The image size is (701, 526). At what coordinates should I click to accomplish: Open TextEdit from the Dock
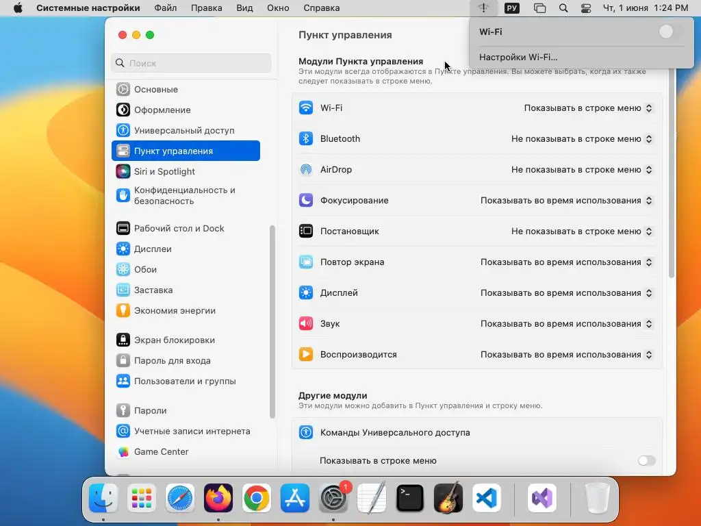click(x=372, y=498)
